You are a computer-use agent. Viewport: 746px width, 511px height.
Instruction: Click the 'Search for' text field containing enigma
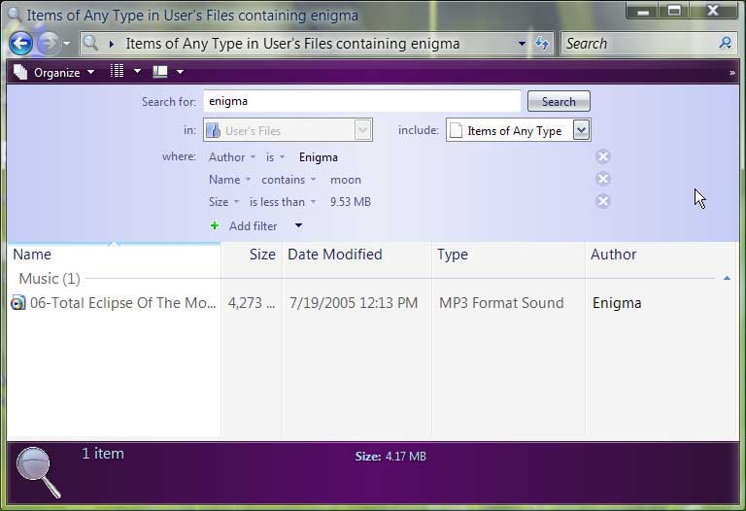[x=362, y=101]
